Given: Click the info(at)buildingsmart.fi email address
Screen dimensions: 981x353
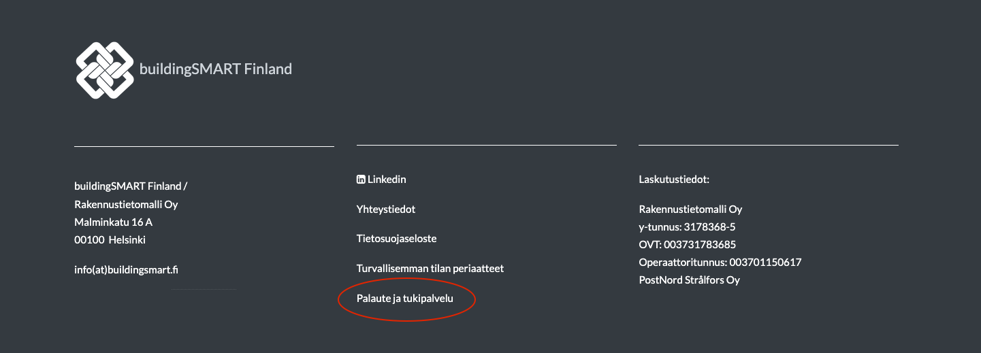Looking at the screenshot, I should pos(126,269).
